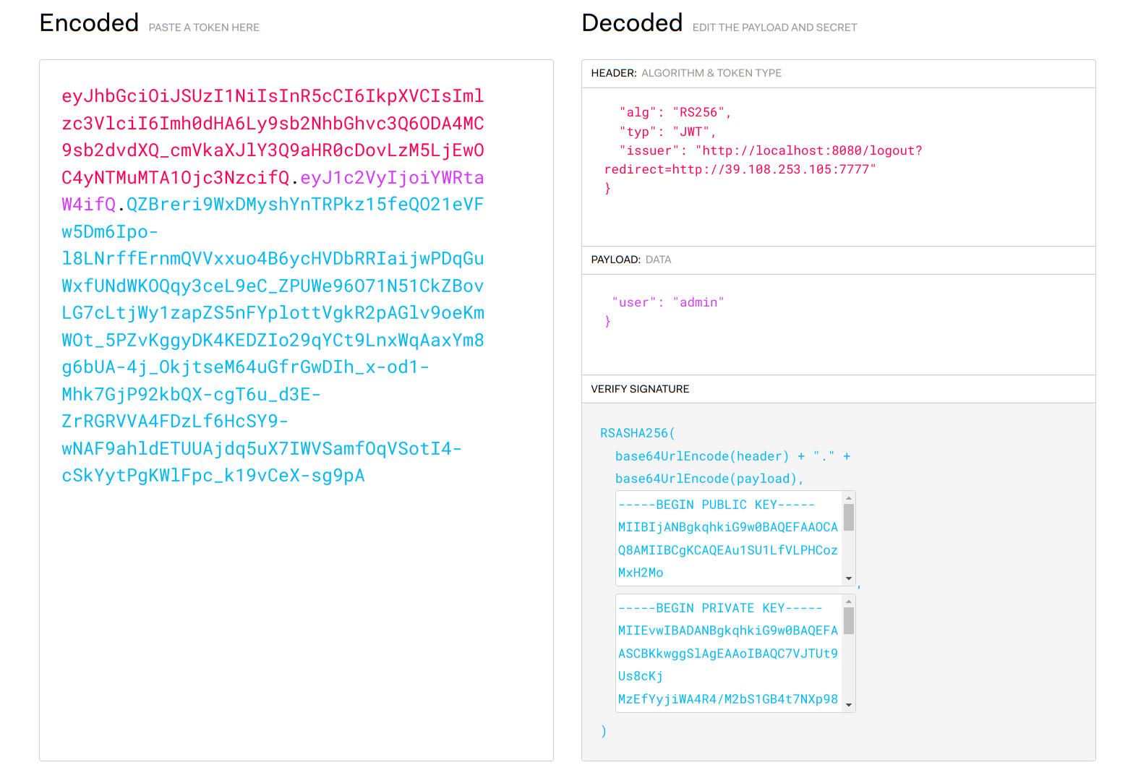Click the public key box scroll down arrow

849,579
